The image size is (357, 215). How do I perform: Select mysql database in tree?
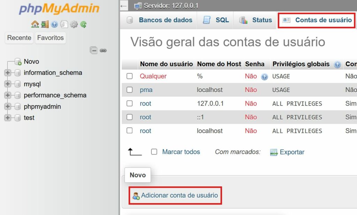click(32, 84)
